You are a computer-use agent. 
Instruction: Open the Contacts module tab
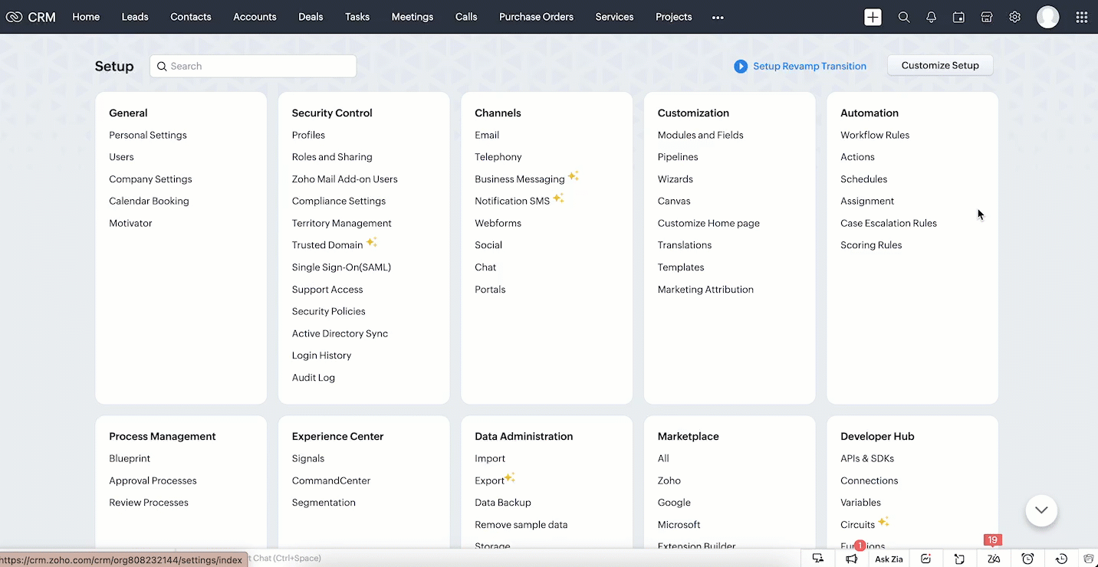191,17
